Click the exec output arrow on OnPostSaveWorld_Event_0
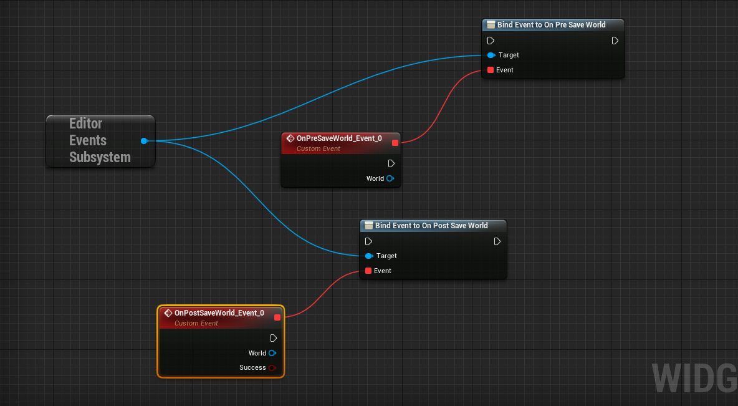The width and height of the screenshot is (738, 406). coord(273,337)
